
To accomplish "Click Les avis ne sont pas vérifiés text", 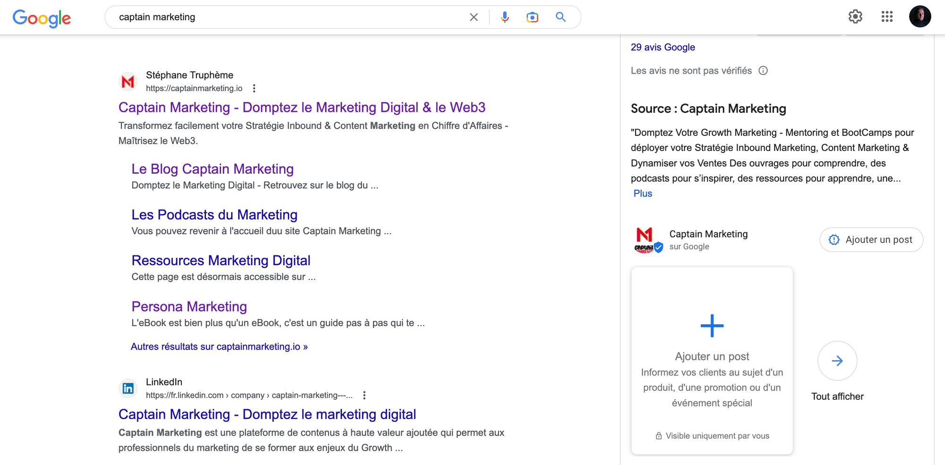I will click(x=691, y=71).
